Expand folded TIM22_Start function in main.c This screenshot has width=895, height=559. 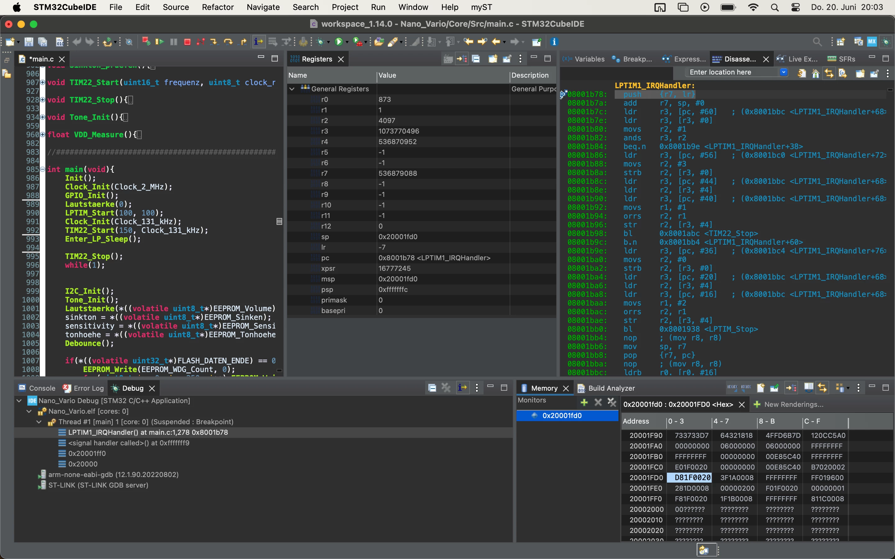(x=43, y=82)
